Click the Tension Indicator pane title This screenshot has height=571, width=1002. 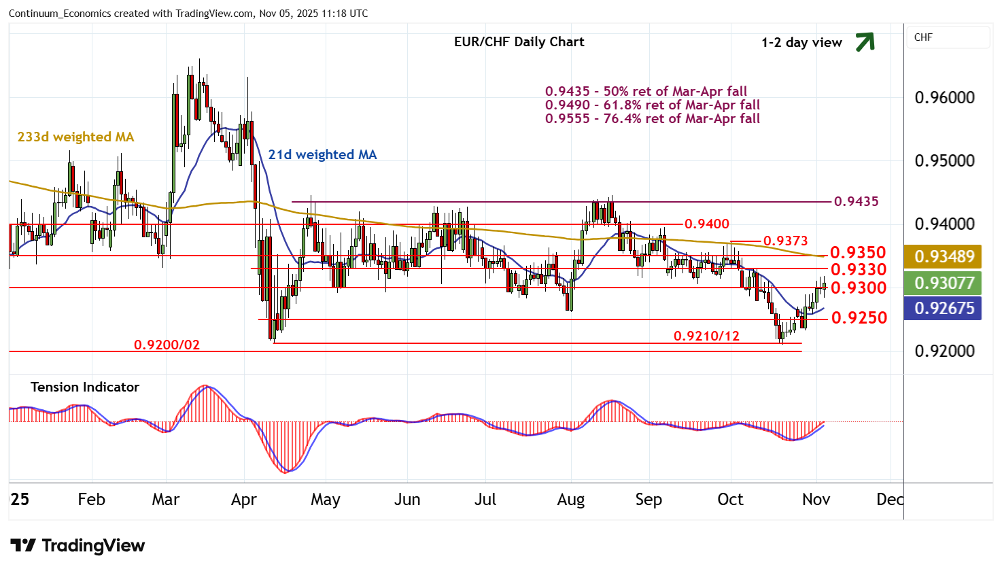pyautogui.click(x=85, y=387)
